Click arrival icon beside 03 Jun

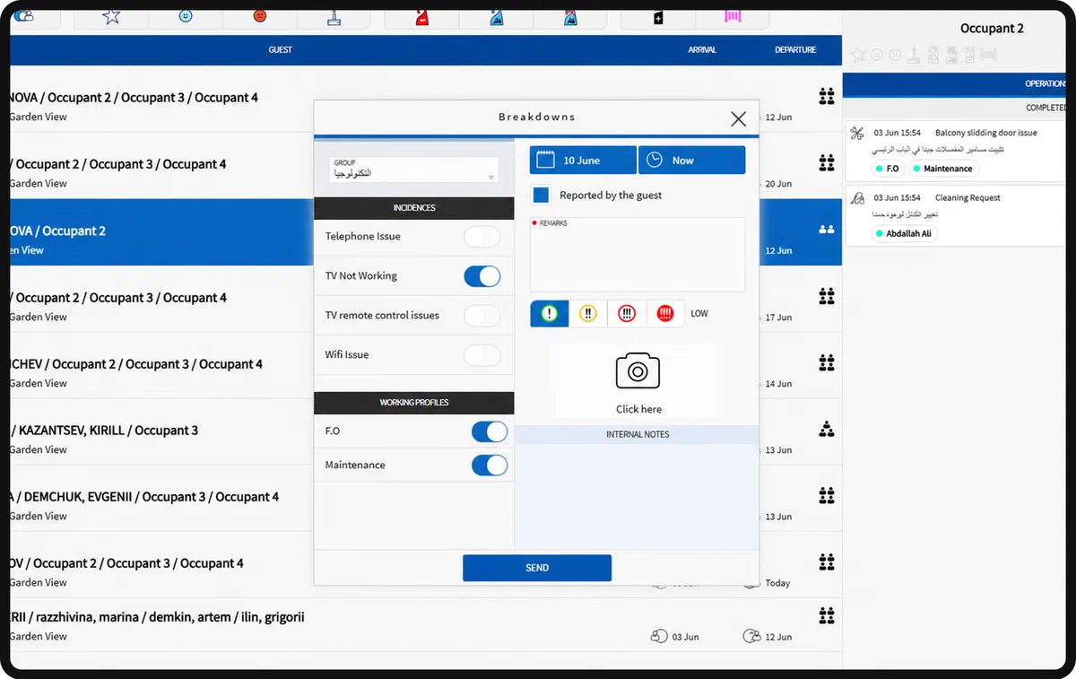coord(659,636)
